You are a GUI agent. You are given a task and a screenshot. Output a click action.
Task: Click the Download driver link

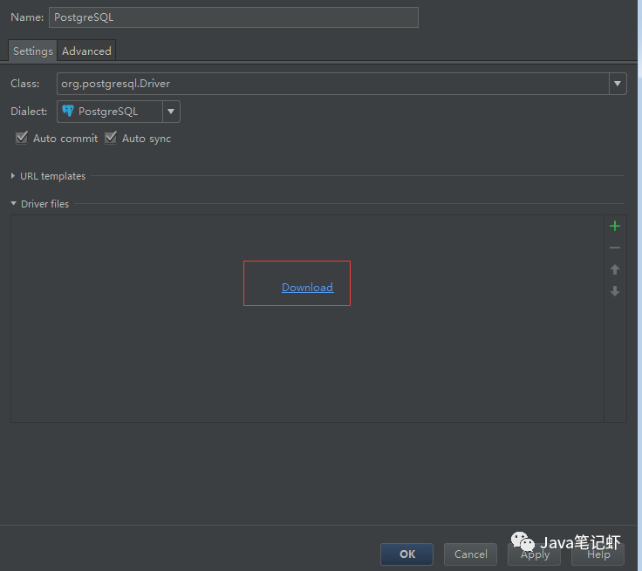[x=308, y=288]
